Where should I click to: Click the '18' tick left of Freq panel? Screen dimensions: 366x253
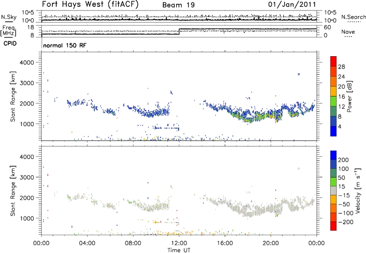point(31,27)
